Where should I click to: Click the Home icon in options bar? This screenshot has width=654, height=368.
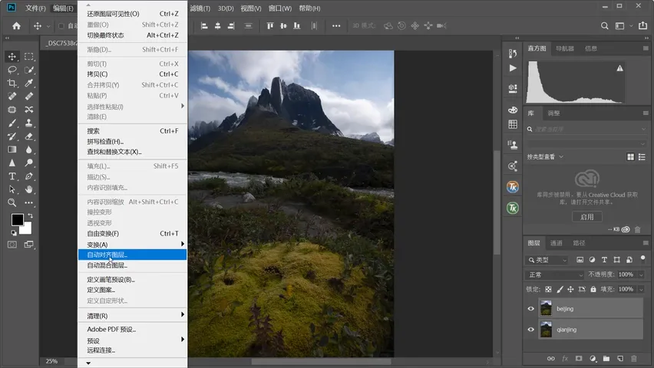click(x=16, y=26)
